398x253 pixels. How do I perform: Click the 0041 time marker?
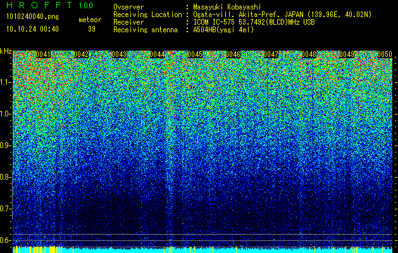[x=43, y=54]
